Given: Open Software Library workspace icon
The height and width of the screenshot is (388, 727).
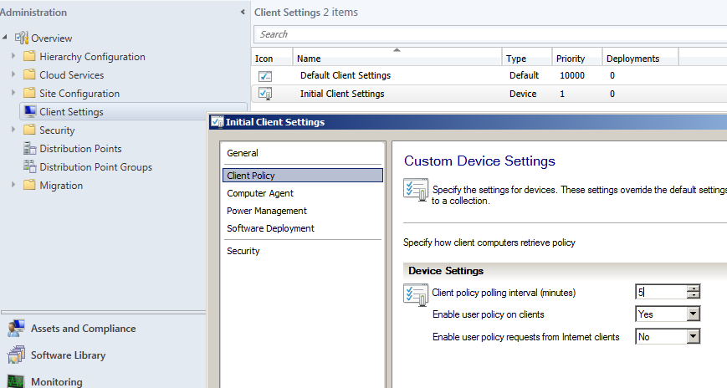Looking at the screenshot, I should [16, 355].
